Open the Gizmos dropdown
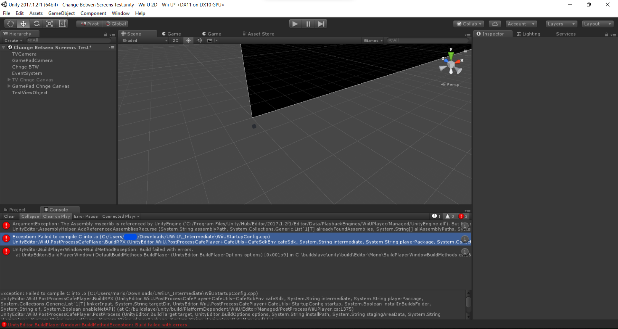The width and height of the screenshot is (618, 329). click(373, 41)
